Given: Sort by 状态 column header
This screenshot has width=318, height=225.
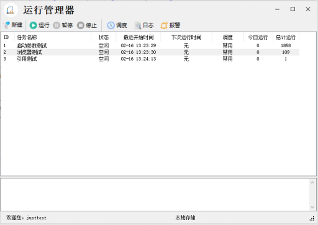Looking at the screenshot, I should point(104,37).
